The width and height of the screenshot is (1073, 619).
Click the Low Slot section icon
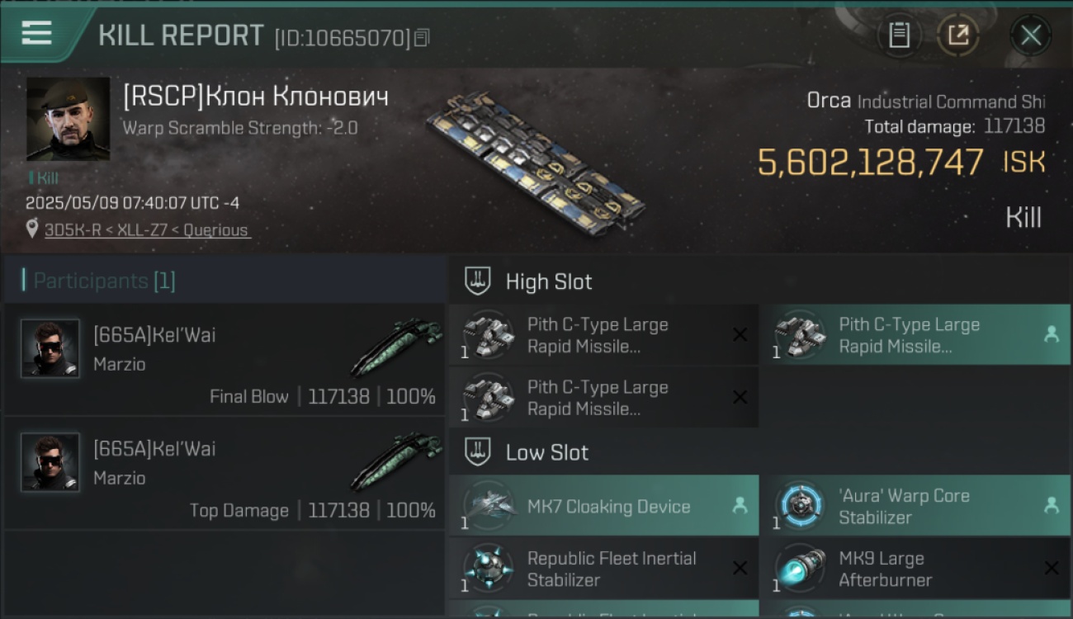(x=478, y=452)
